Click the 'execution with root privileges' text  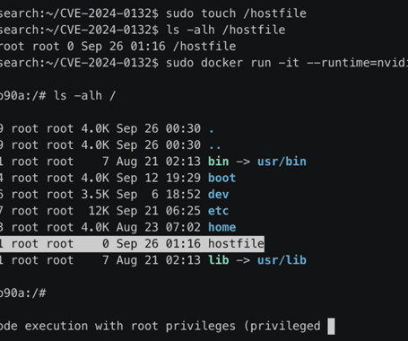click(130, 326)
